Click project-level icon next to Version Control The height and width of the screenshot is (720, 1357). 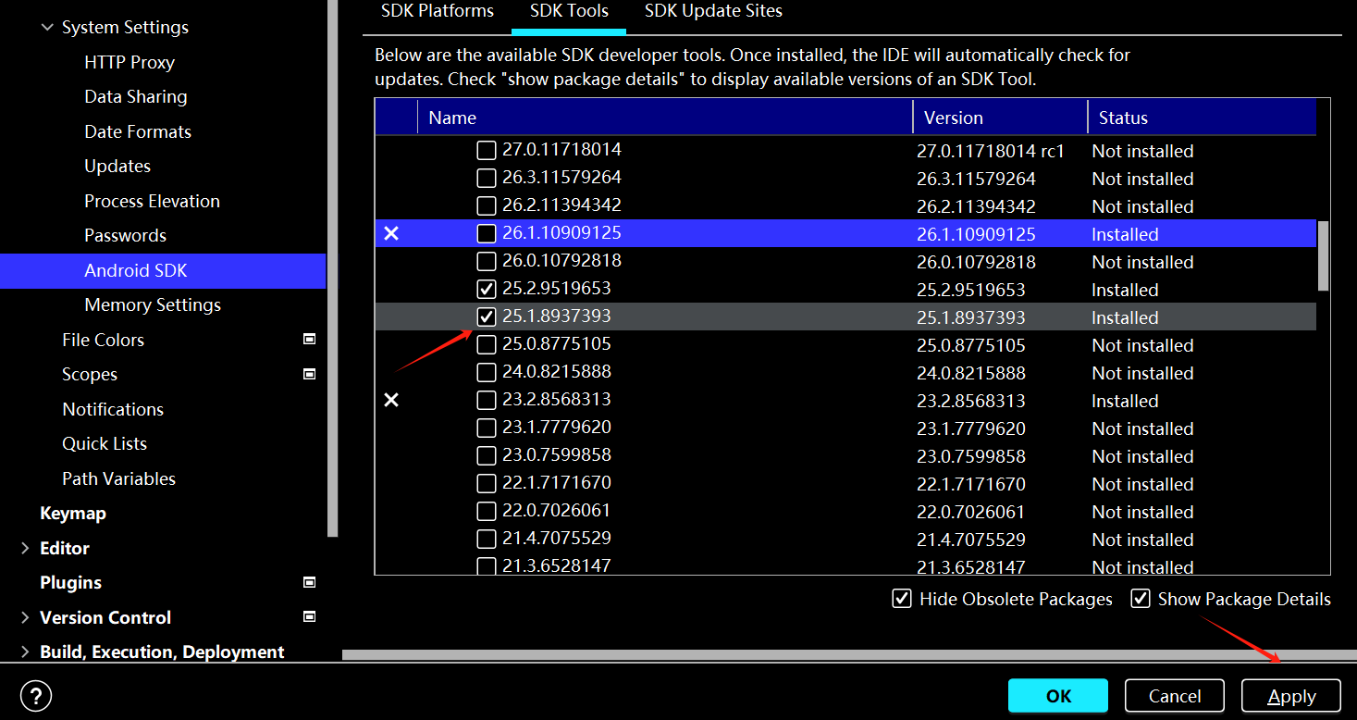tap(310, 616)
